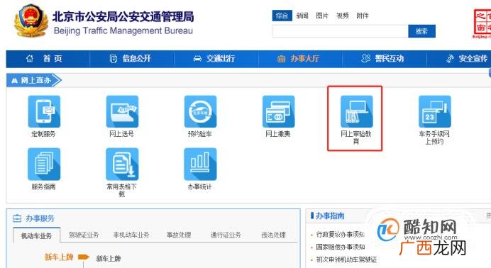The height and width of the screenshot is (268, 491).
Task: Open the 车务手续网上预约 calendar icon
Action: [x=435, y=111]
